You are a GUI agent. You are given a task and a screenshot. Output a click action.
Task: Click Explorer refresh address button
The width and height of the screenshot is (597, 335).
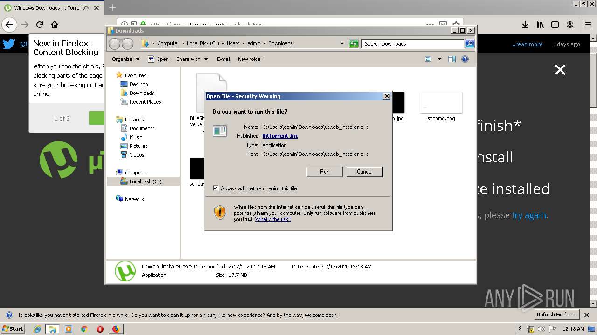click(x=354, y=44)
